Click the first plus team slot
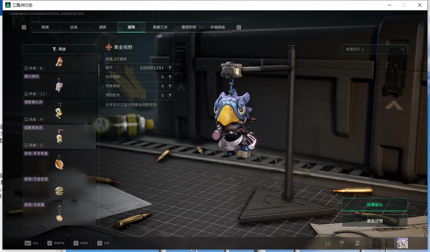 click(376, 243)
